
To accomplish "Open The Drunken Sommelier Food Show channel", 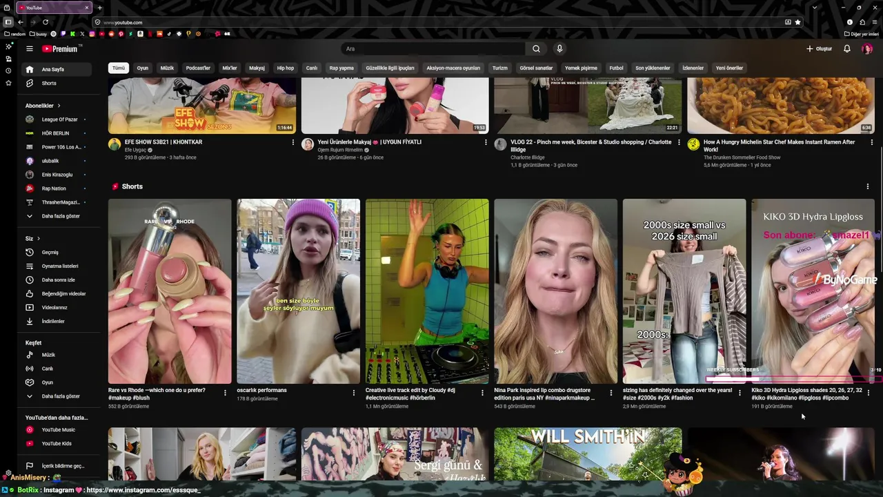I will (742, 157).
